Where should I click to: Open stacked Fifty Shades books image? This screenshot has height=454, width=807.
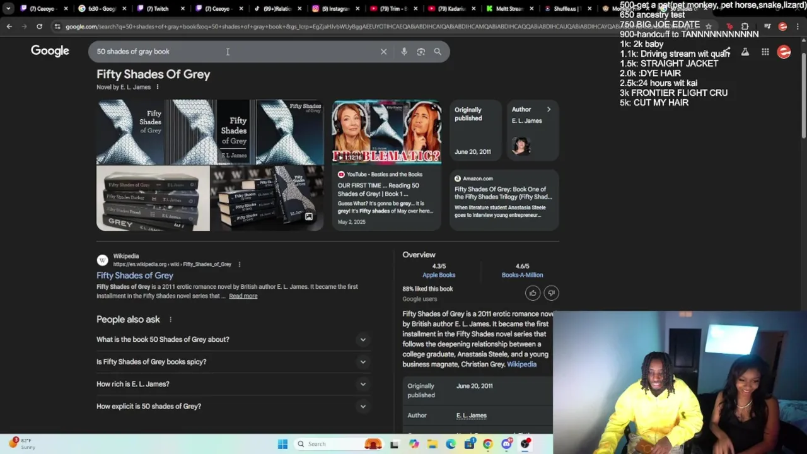(153, 199)
